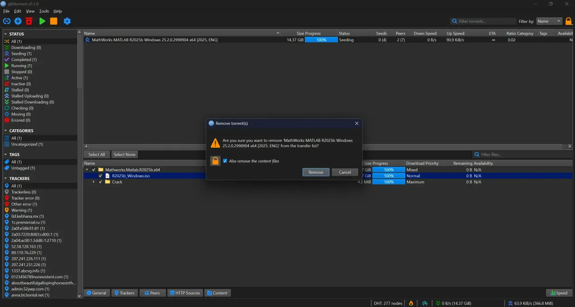Click the Completed checkmark filter icon

click(x=7, y=60)
